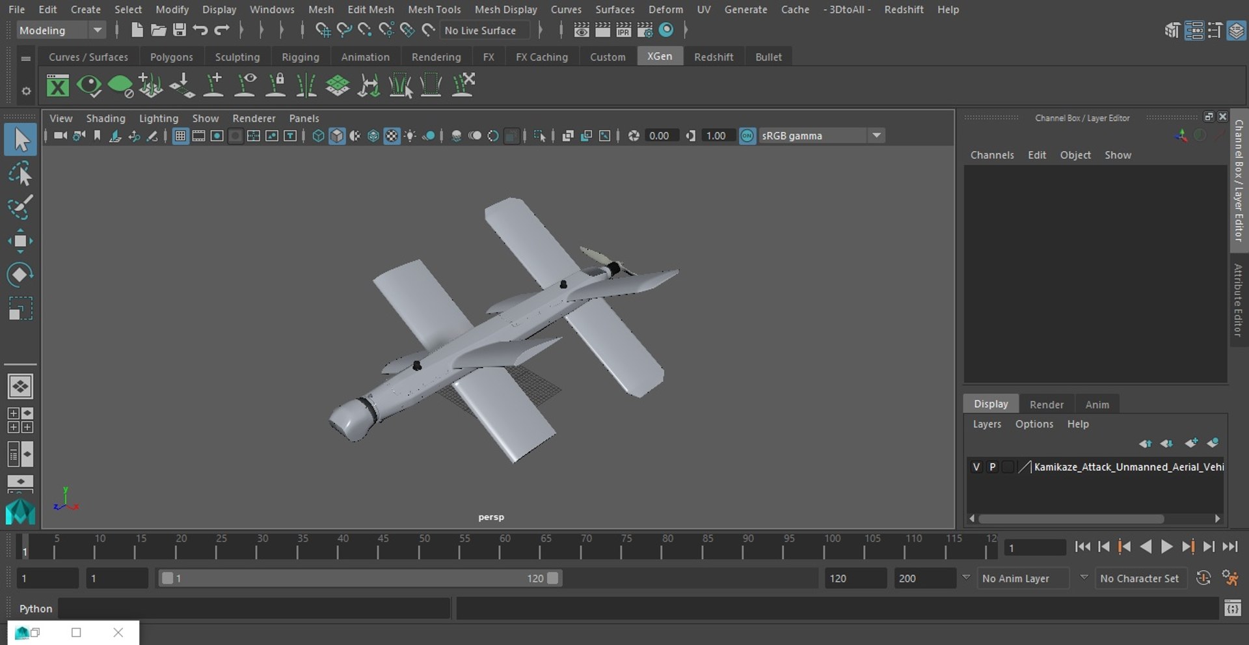Click the Python script language label
The image size is (1249, 645).
(35, 609)
